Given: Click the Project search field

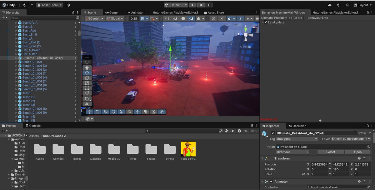Looking at the screenshot, I should pos(182,131).
